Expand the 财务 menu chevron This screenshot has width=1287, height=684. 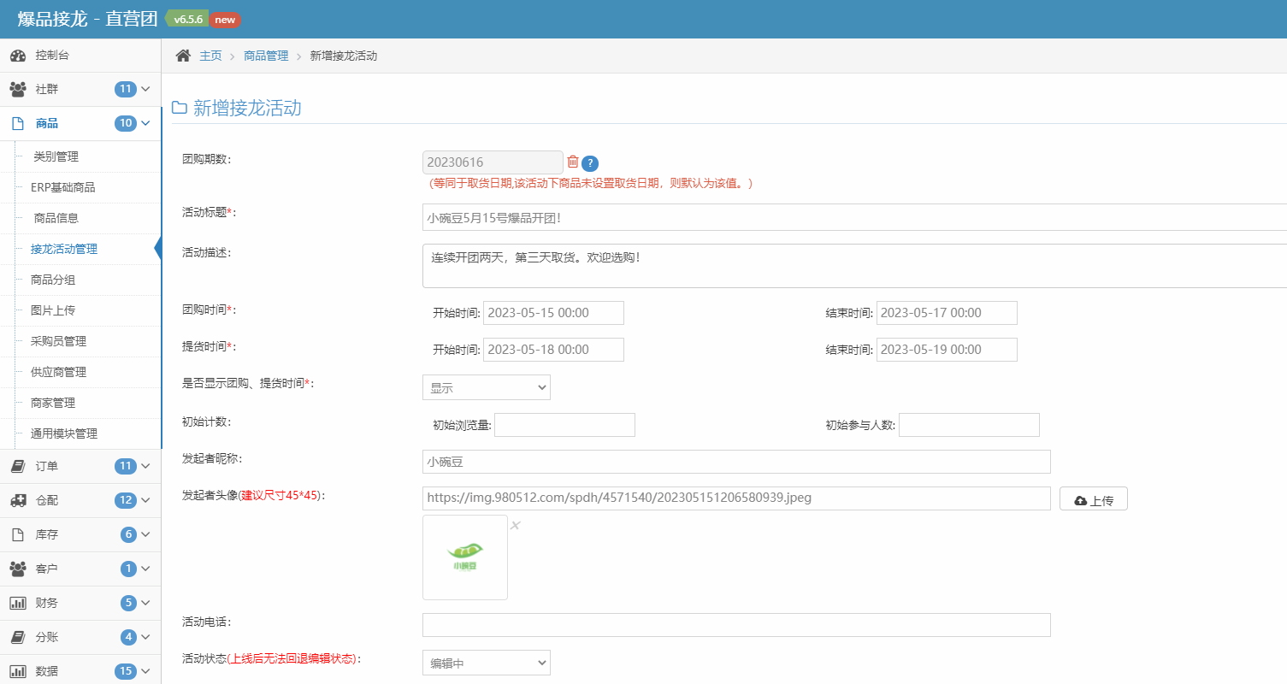point(145,603)
